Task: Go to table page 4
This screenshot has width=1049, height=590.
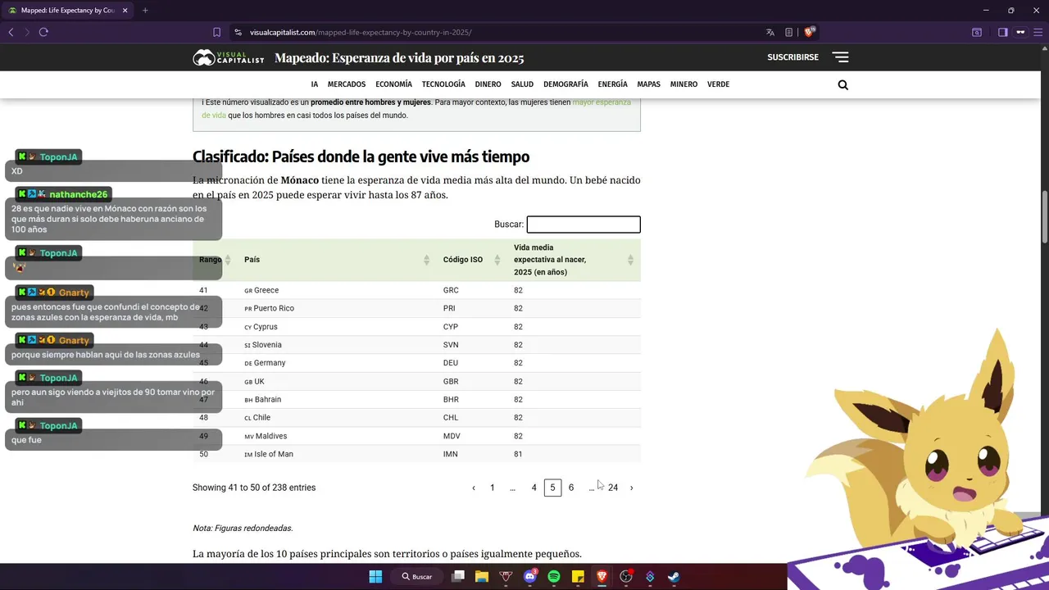Action: tap(534, 488)
